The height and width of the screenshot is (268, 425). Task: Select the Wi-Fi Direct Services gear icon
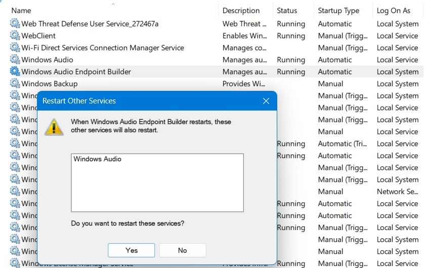tap(15, 47)
